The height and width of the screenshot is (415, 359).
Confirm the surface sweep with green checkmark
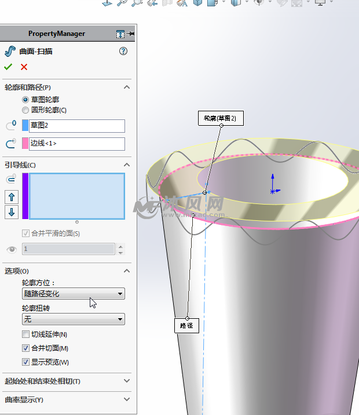point(8,67)
